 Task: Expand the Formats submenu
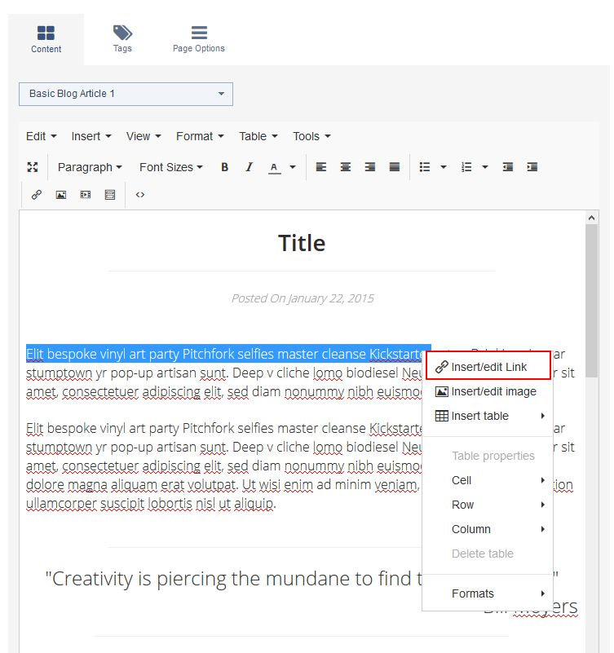488,593
